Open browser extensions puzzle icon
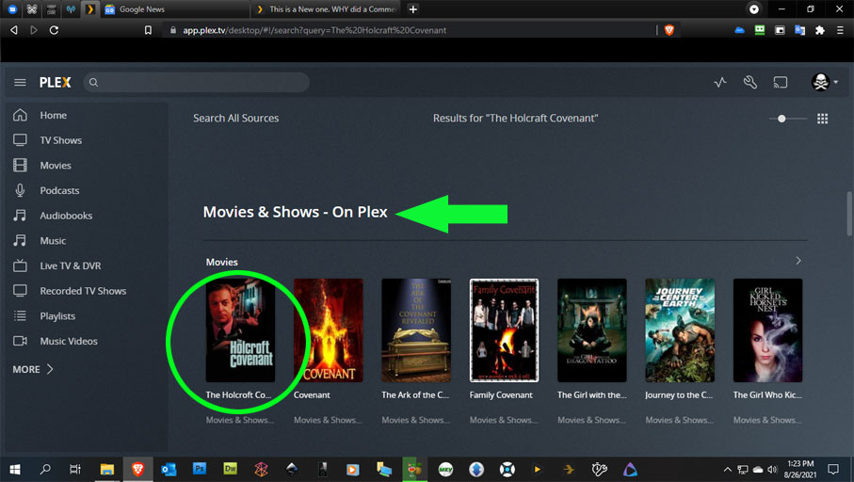This screenshot has height=482, width=854. pyautogui.click(x=820, y=30)
